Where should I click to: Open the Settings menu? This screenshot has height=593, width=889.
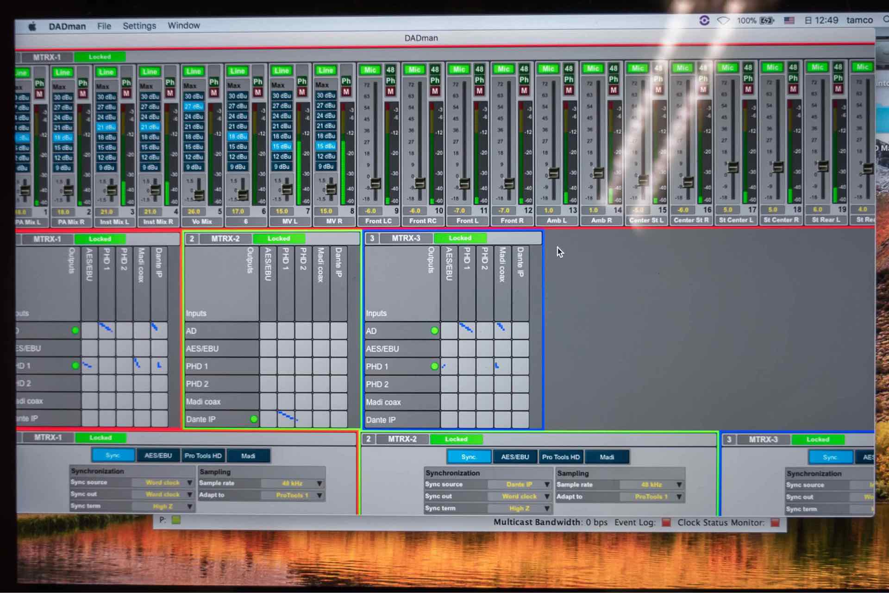(x=139, y=26)
